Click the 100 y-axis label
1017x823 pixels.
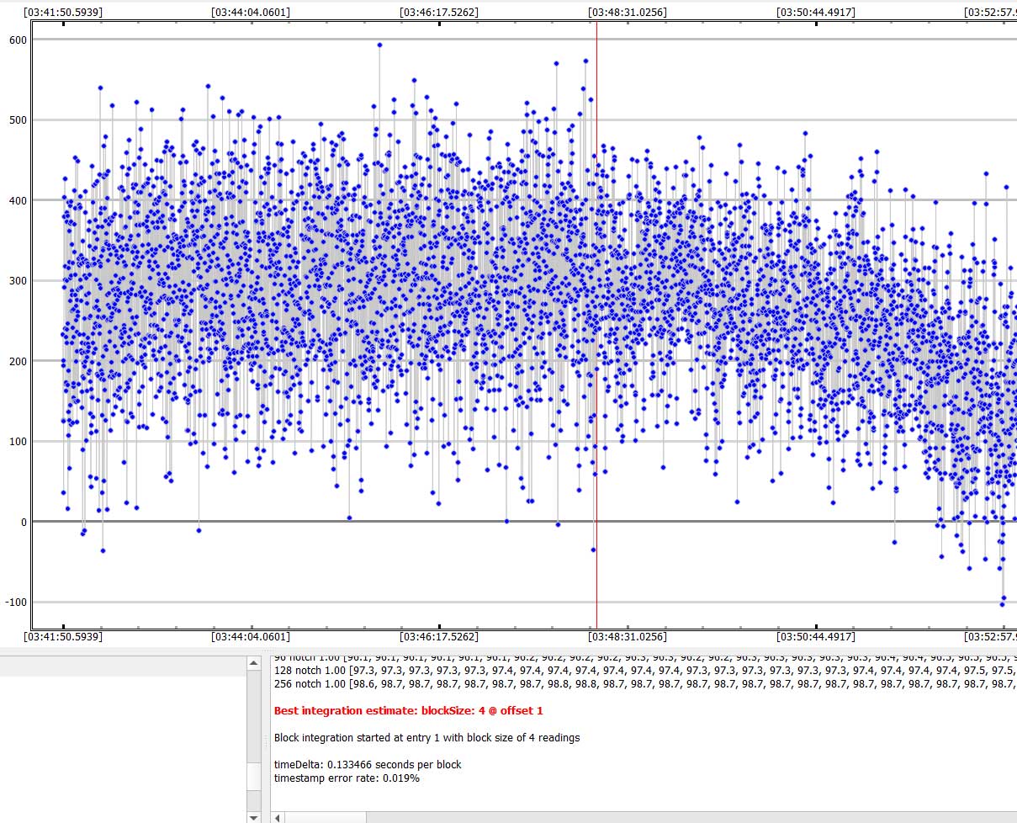[x=18, y=442]
